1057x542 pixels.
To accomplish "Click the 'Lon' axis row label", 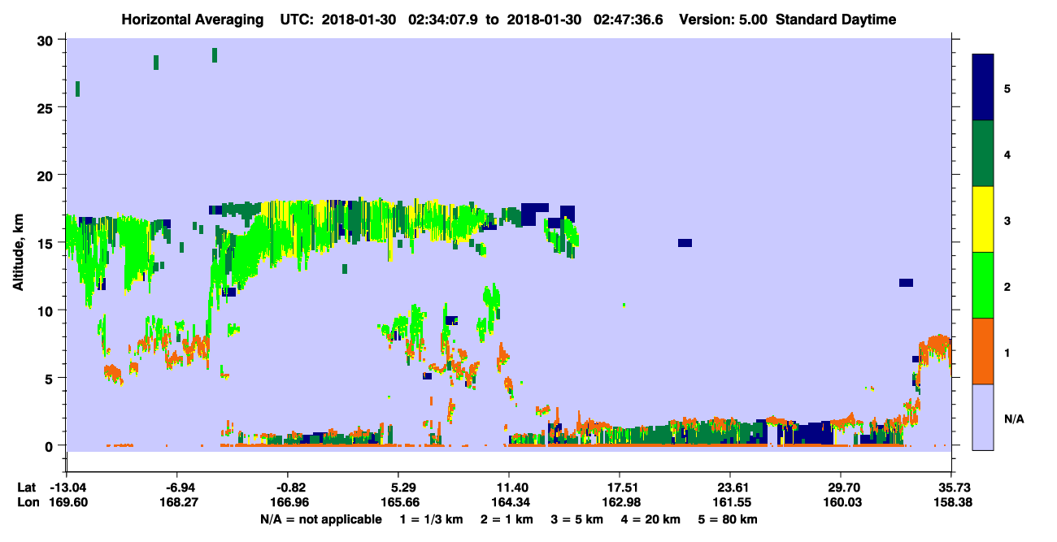I will click(27, 502).
